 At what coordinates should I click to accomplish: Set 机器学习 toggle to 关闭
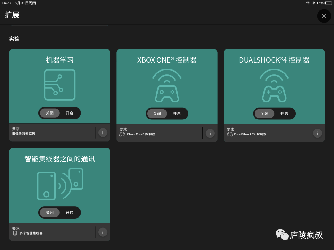pyautogui.click(x=49, y=113)
